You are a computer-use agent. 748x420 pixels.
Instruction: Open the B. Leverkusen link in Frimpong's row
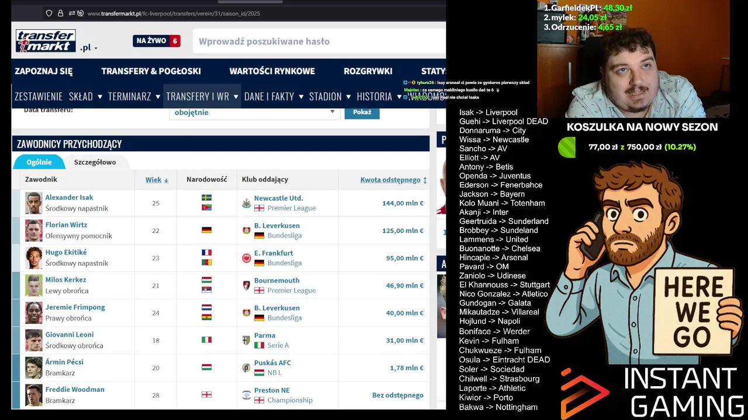click(x=277, y=308)
